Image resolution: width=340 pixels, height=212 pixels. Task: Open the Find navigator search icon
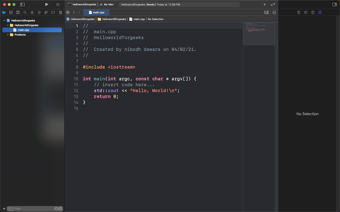[25, 12]
